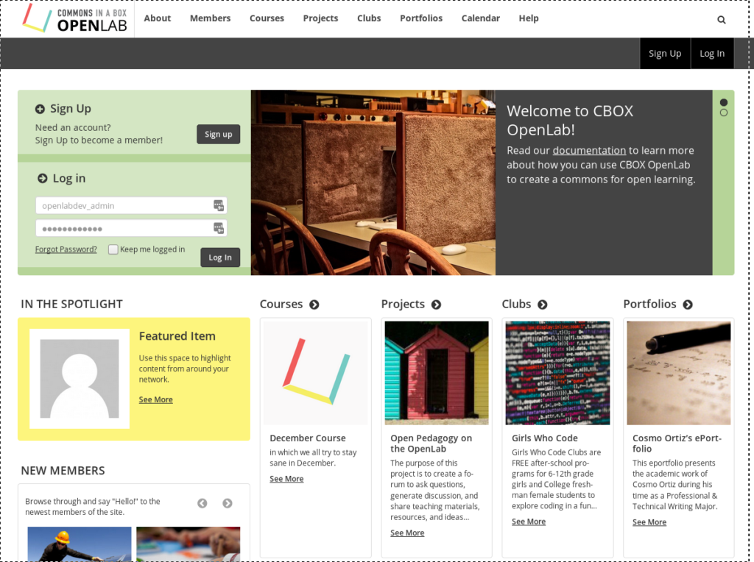754x562 pixels.
Task: Open the Projects menu item
Action: (x=320, y=18)
